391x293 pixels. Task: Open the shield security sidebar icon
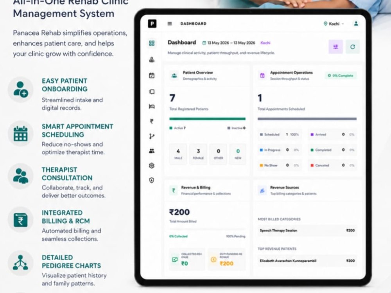152,180
